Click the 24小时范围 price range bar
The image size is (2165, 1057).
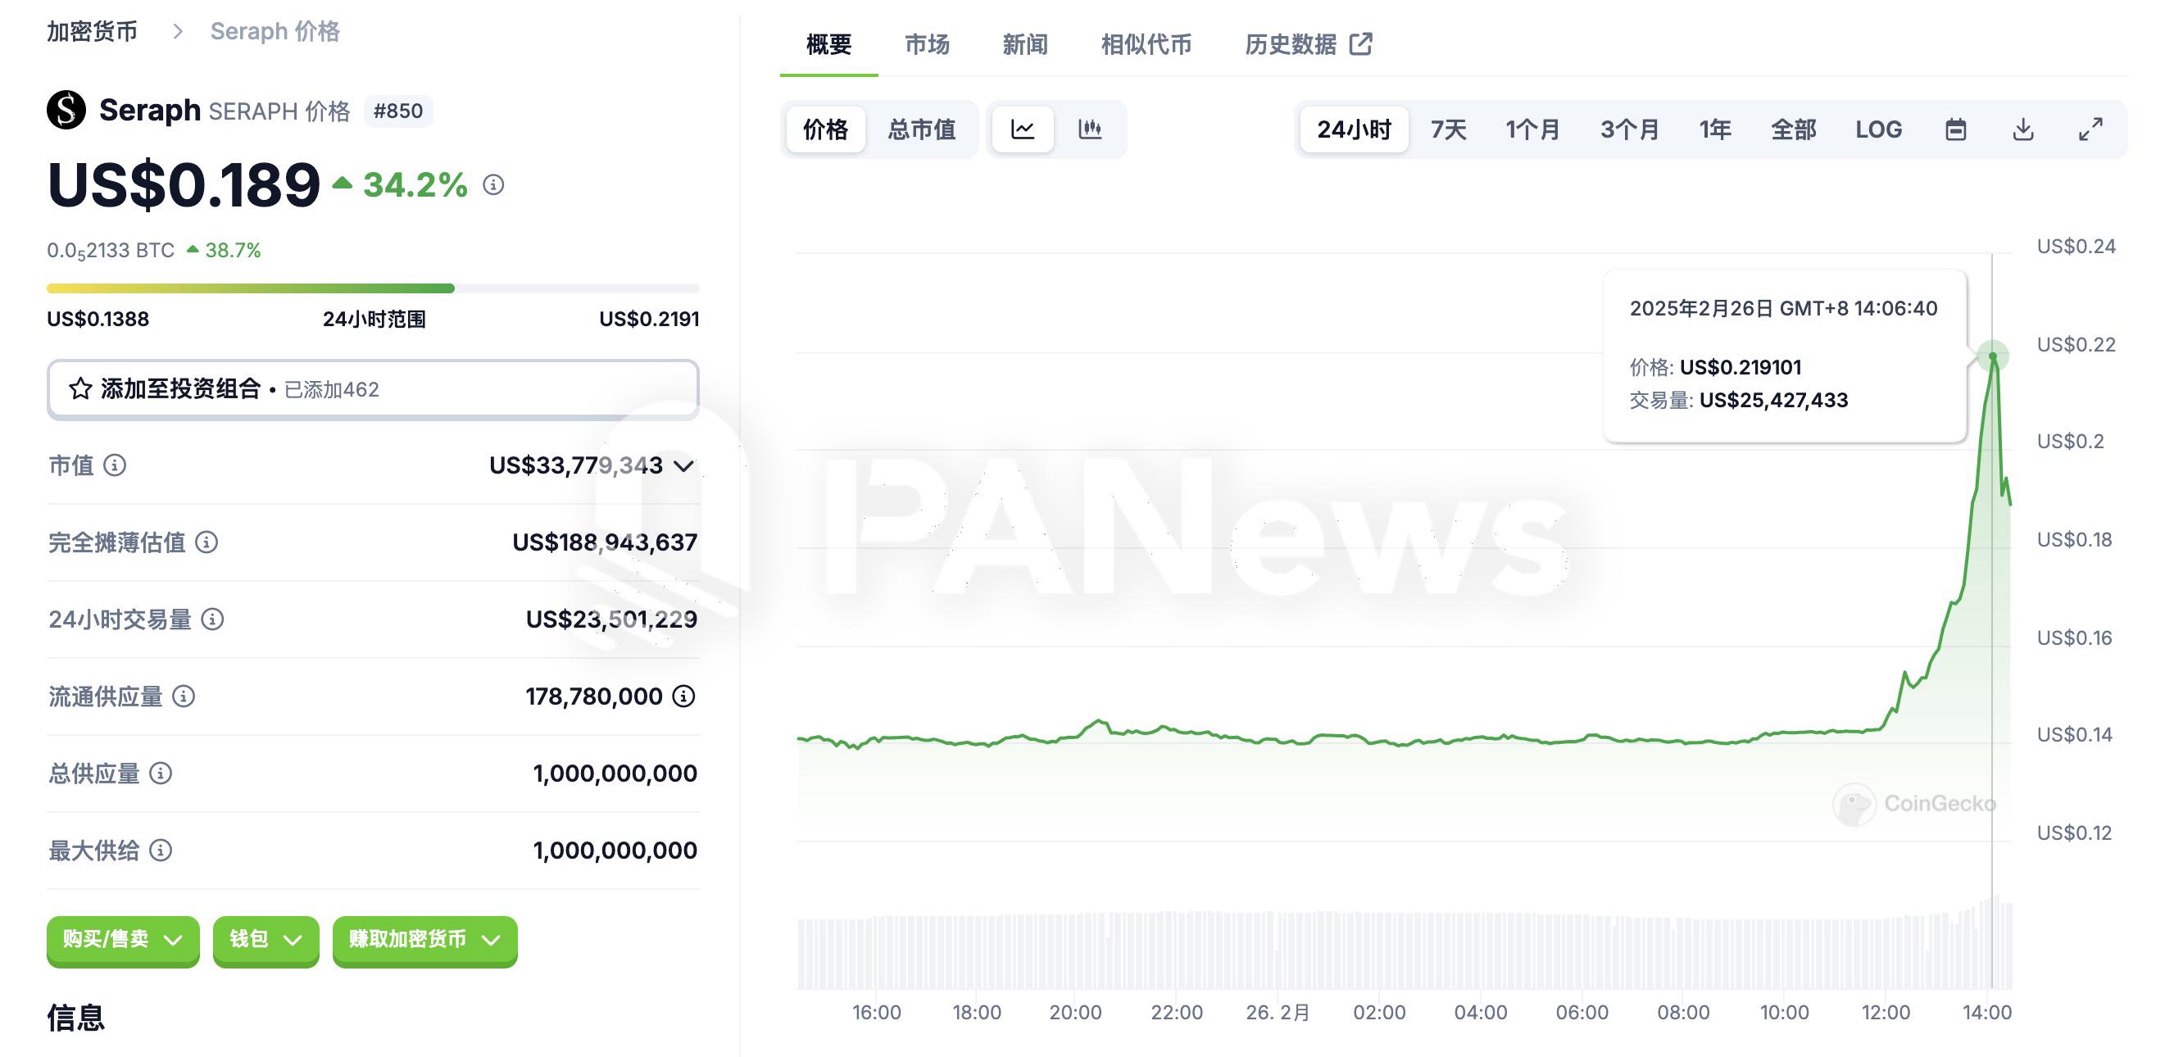373,288
